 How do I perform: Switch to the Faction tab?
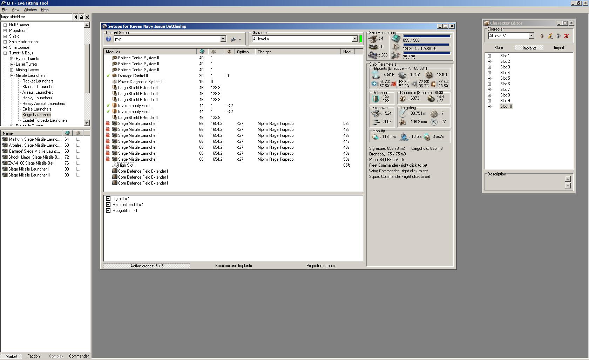[34, 356]
